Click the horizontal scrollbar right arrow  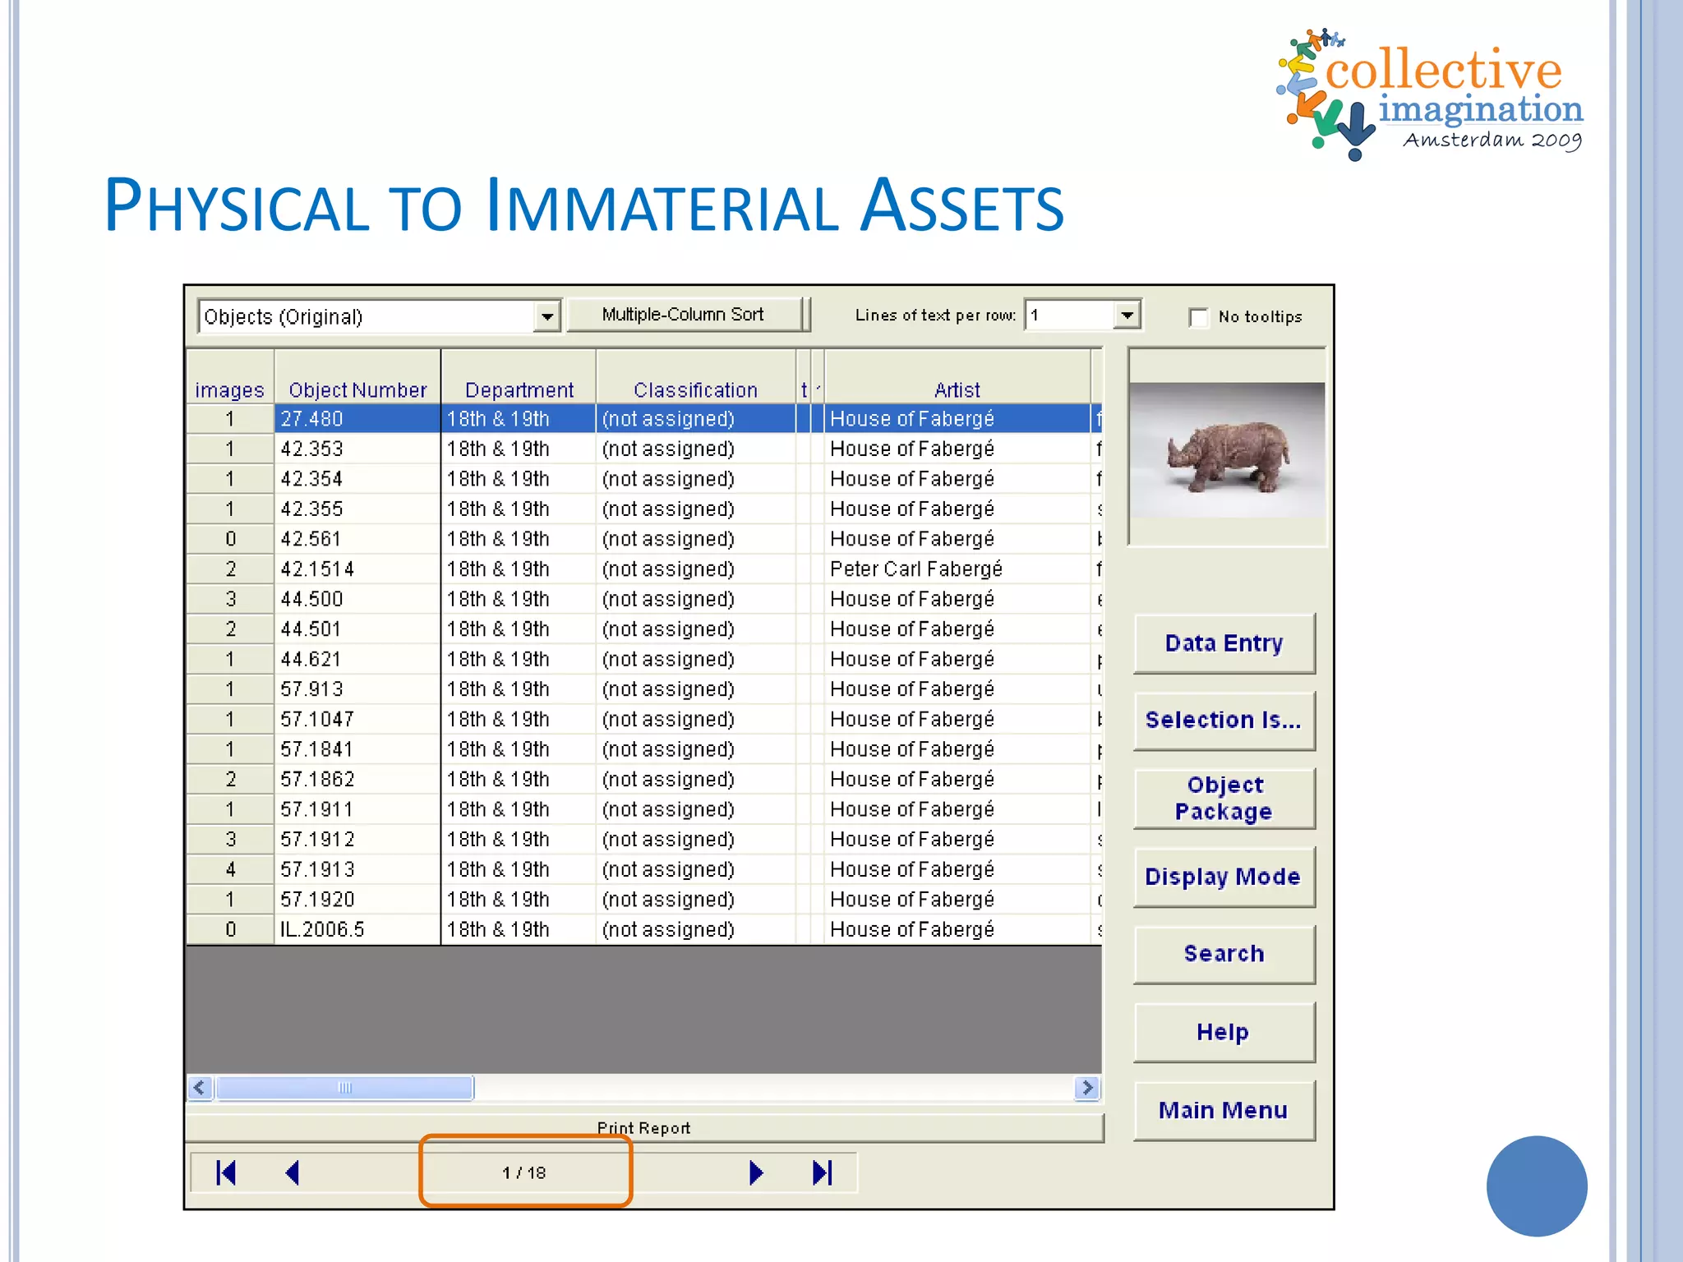tap(1087, 1088)
